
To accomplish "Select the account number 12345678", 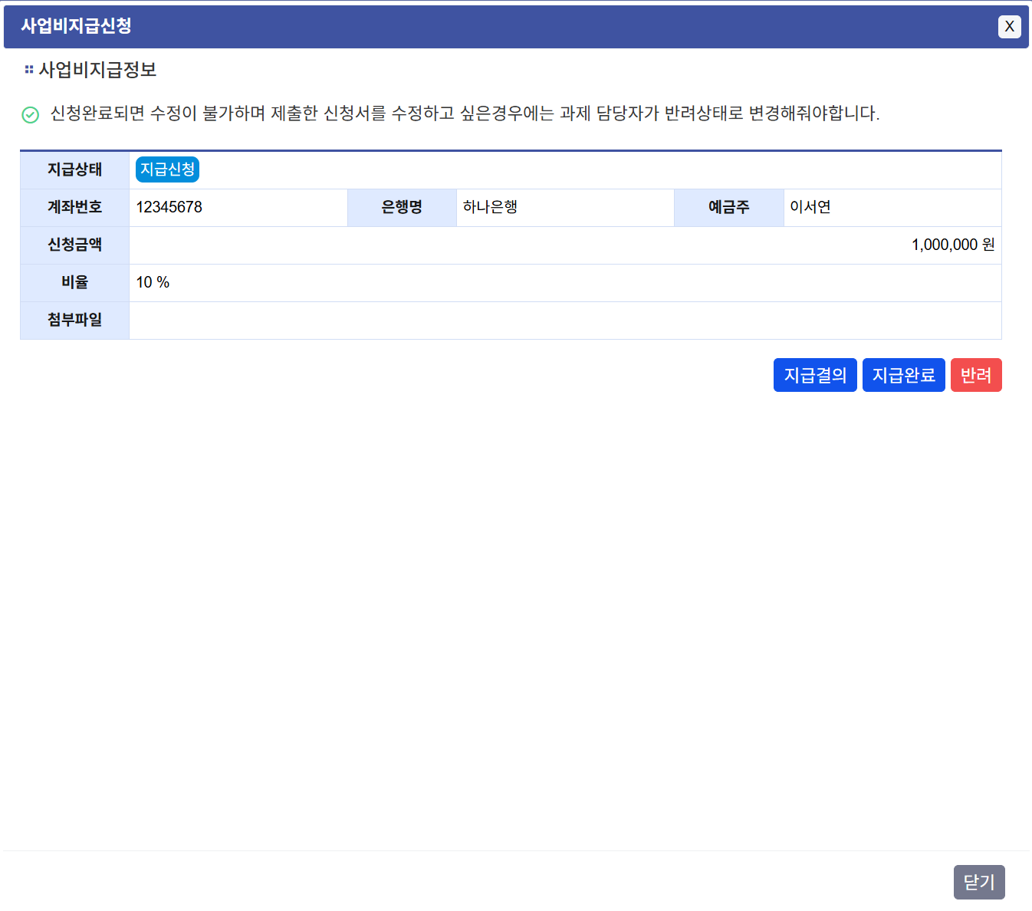I will point(169,207).
